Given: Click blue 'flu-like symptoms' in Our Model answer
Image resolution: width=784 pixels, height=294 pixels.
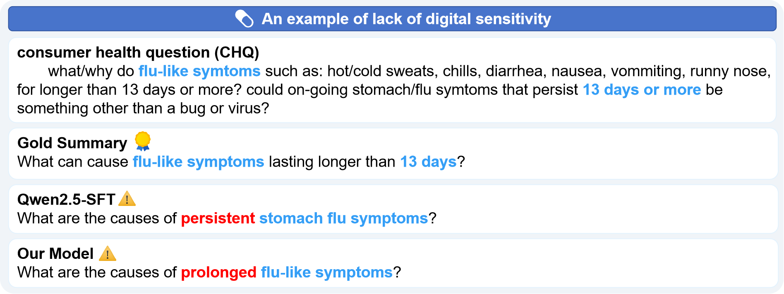Looking at the screenshot, I should point(326,272).
